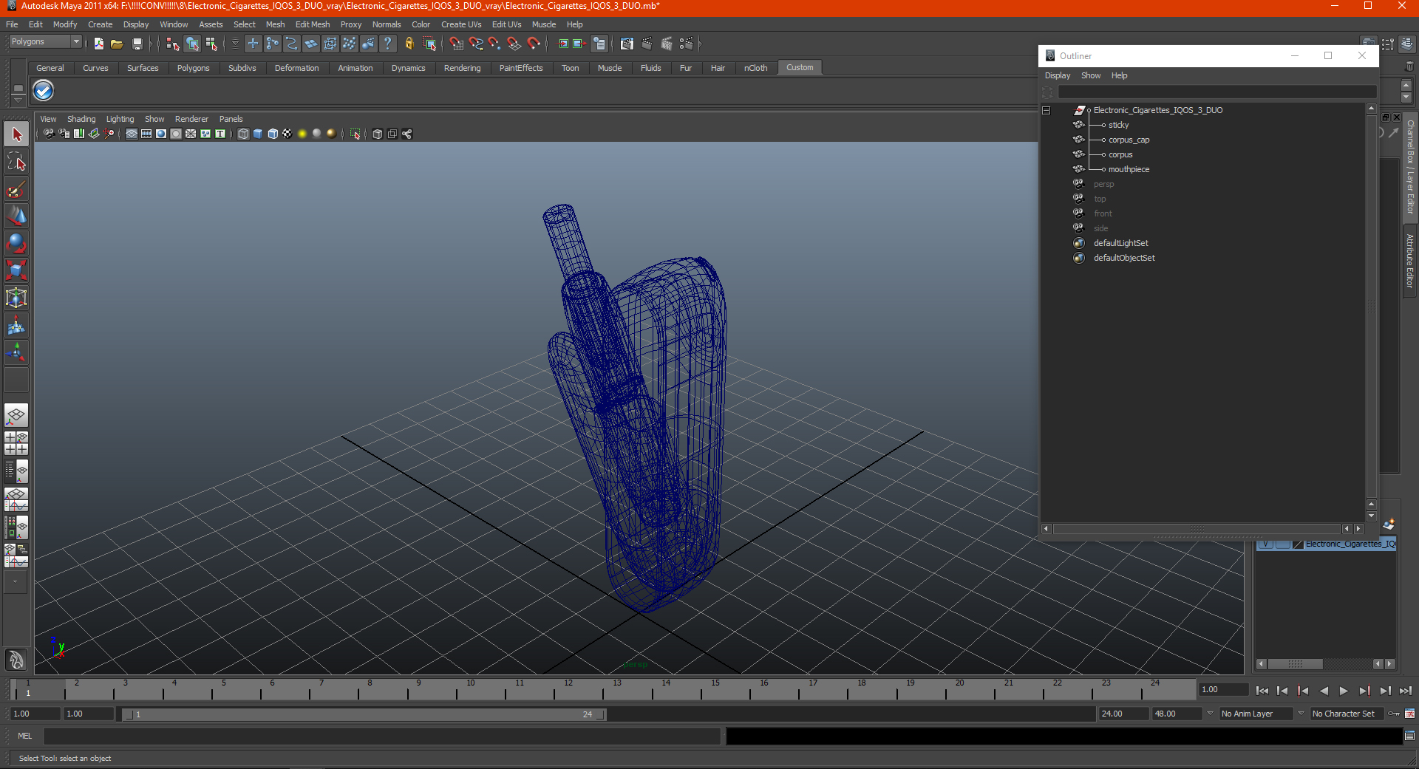Click the blue checkmark shelf button
Screen dimensions: 1419x769
(44, 91)
